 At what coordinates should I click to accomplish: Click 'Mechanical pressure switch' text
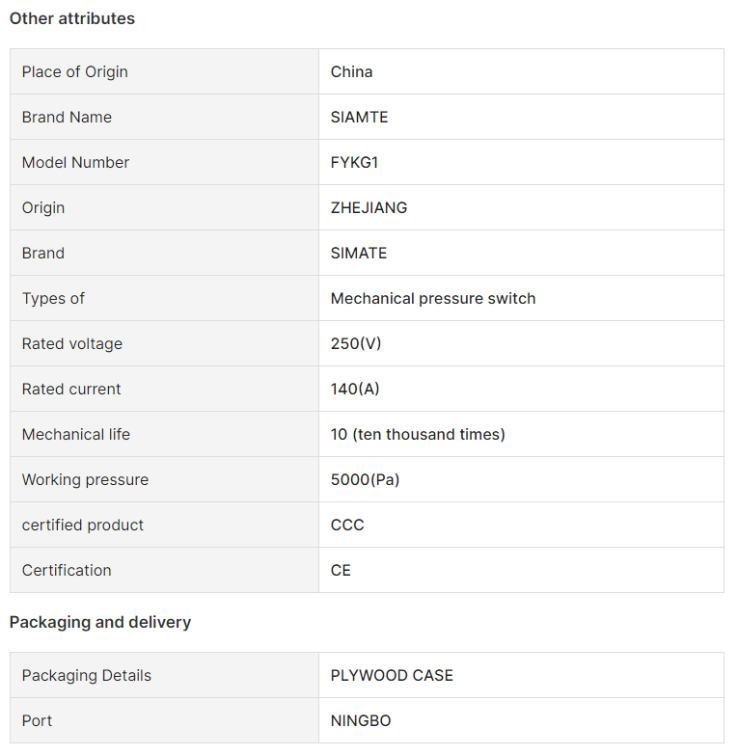pyautogui.click(x=433, y=299)
